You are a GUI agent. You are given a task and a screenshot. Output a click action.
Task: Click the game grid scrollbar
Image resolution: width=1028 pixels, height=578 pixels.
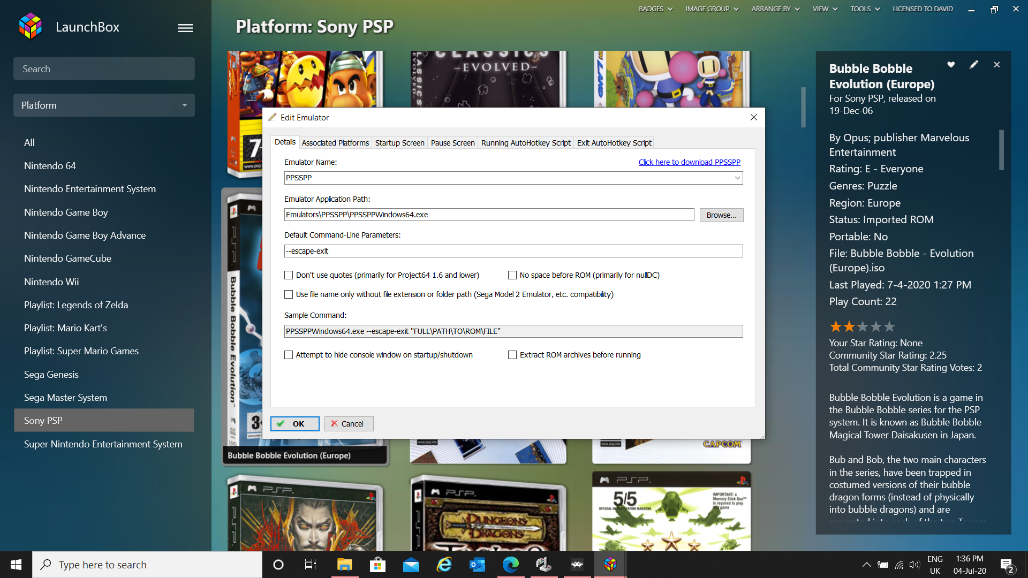(803, 107)
